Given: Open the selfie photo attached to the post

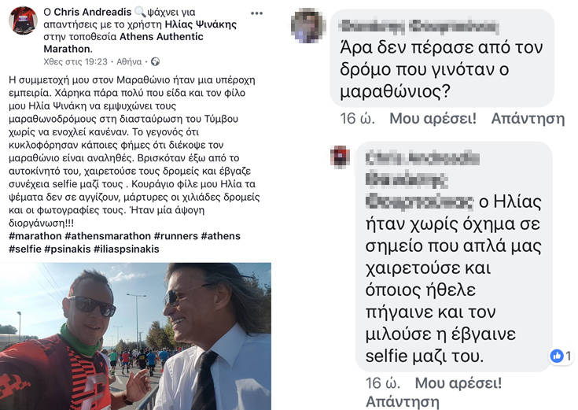Looking at the screenshot, I should point(135,336).
